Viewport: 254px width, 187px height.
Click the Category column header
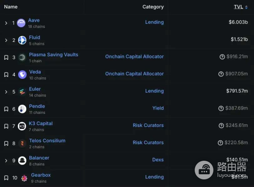[x=153, y=7]
